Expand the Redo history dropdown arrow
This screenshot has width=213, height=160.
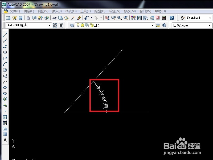pos(101,18)
